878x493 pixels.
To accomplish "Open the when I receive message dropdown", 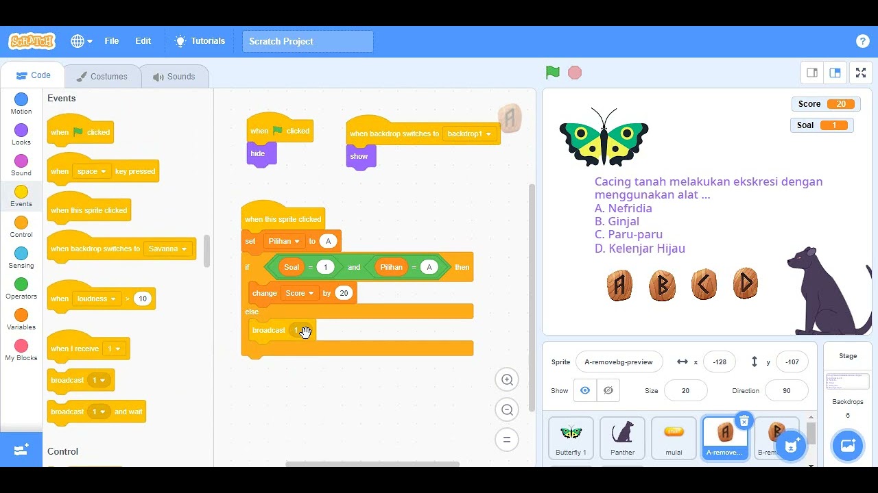I will [113, 349].
